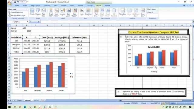Switch to the Format tab under Chart Tools

click(x=108, y=5)
